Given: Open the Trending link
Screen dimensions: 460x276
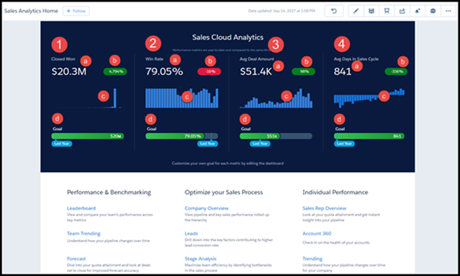Looking at the screenshot, I should coord(313,258).
